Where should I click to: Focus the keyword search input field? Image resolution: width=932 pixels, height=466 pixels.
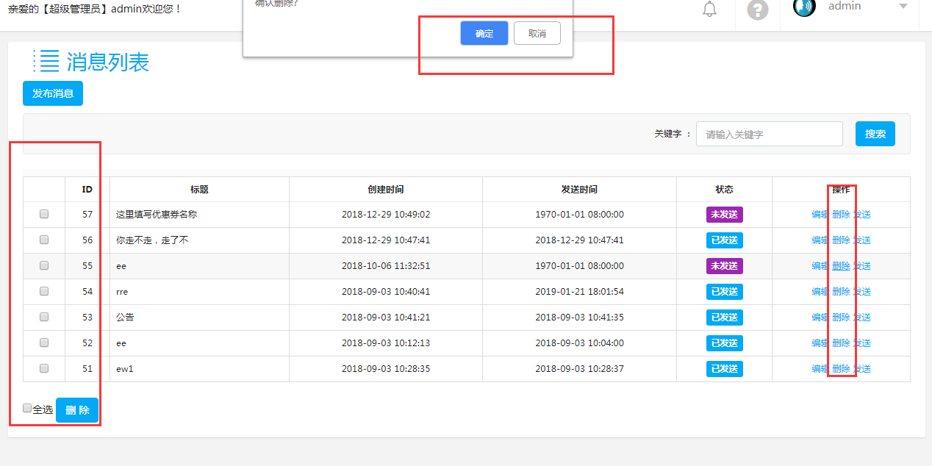click(x=769, y=134)
